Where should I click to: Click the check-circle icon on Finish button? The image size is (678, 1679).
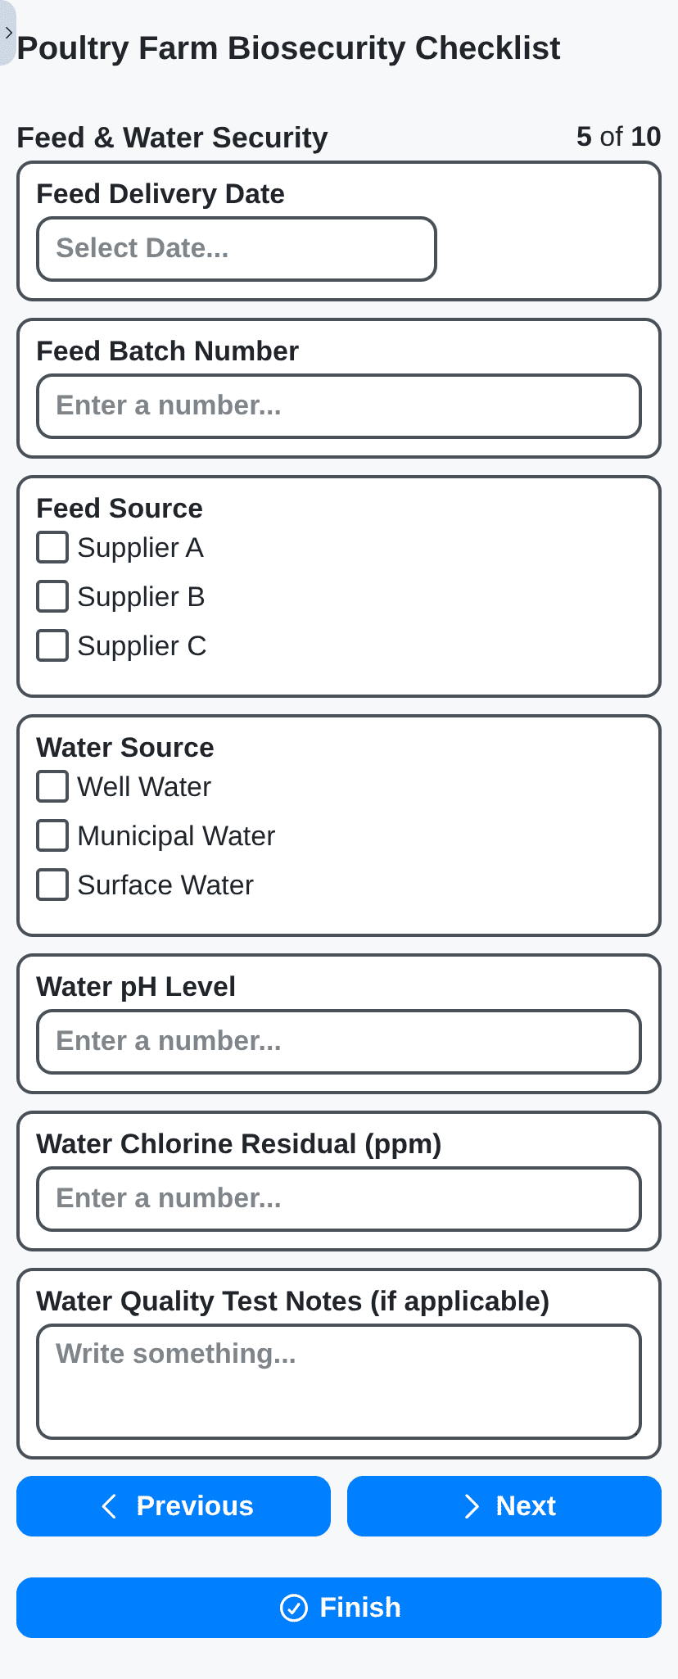point(296,1607)
